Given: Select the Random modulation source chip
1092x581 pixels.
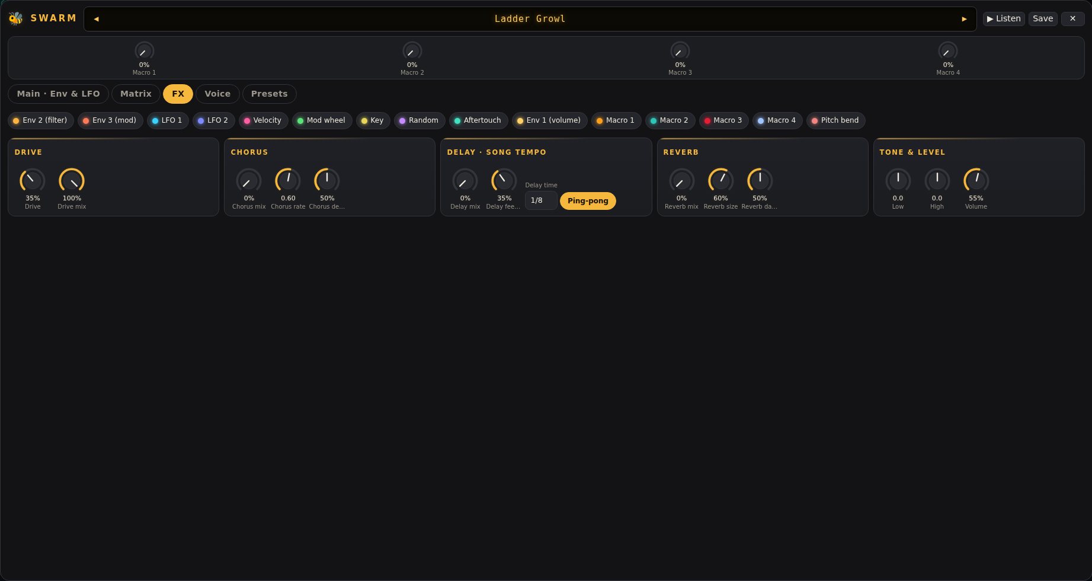Looking at the screenshot, I should coord(419,120).
